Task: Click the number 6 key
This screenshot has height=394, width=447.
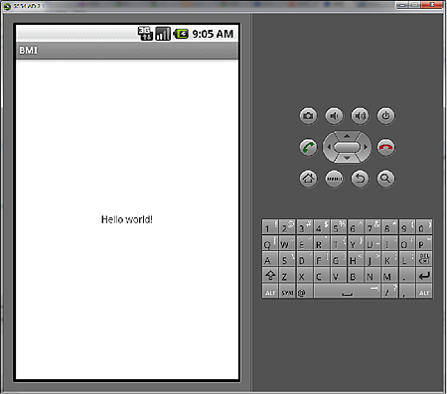Action: tap(356, 226)
